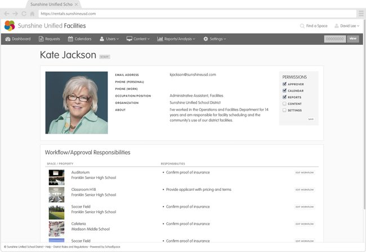The width and height of the screenshot is (366, 252).
Task: Click Kate Jackson's profile photo
Action: coord(77,103)
